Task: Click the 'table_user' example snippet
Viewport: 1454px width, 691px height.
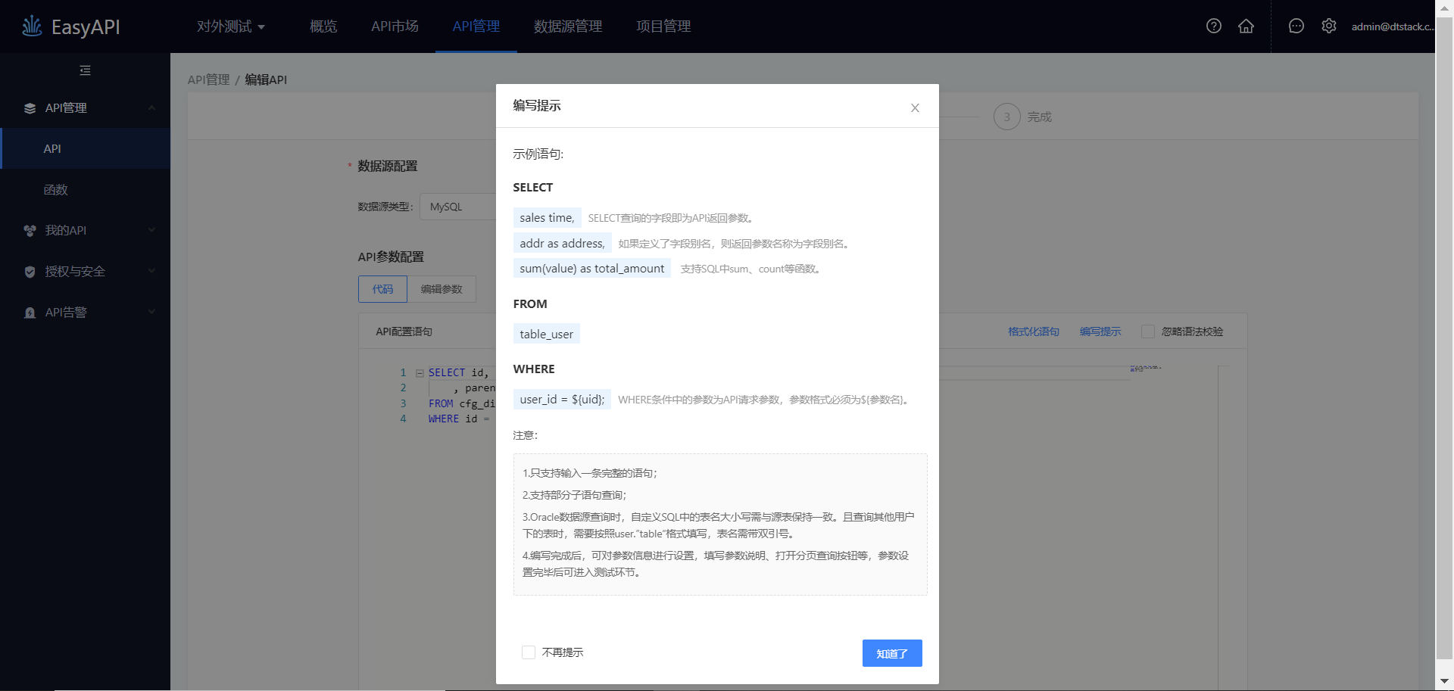Action: 546,334
